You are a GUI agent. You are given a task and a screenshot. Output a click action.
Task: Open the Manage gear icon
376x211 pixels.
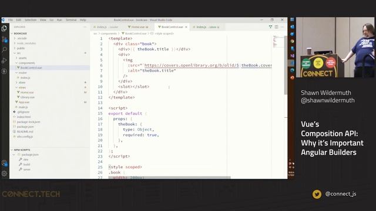click(x=4, y=173)
